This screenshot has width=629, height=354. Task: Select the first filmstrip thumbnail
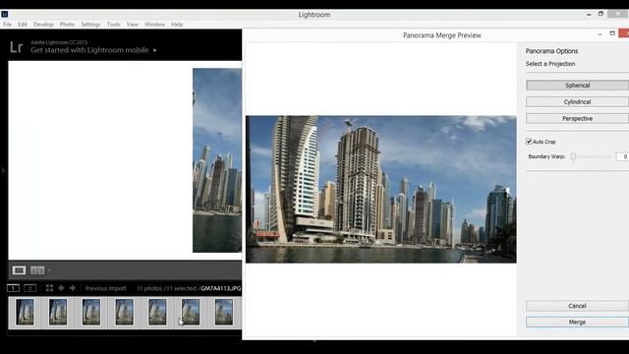click(x=25, y=312)
